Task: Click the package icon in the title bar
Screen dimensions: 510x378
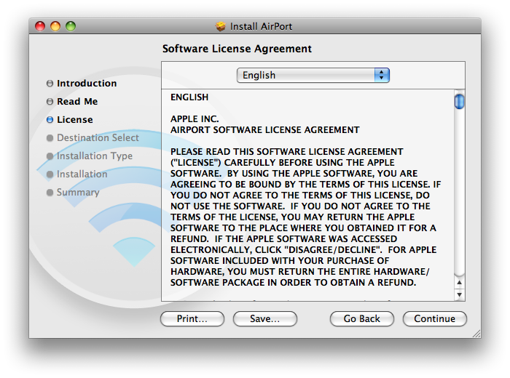Action: tap(221, 26)
